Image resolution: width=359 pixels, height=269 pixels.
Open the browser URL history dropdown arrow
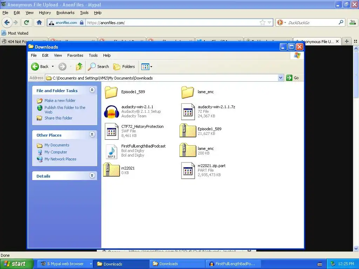(x=270, y=22)
